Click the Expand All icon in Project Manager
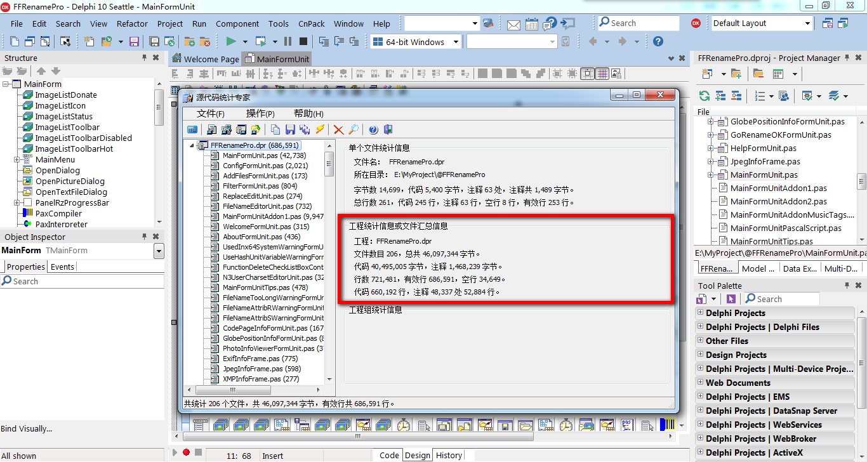867x462 pixels. pyautogui.click(x=720, y=96)
